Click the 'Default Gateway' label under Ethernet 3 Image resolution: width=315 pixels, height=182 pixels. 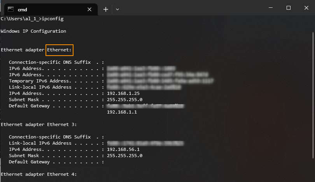[29, 162]
